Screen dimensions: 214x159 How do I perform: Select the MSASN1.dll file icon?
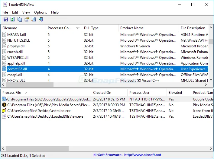4,35
